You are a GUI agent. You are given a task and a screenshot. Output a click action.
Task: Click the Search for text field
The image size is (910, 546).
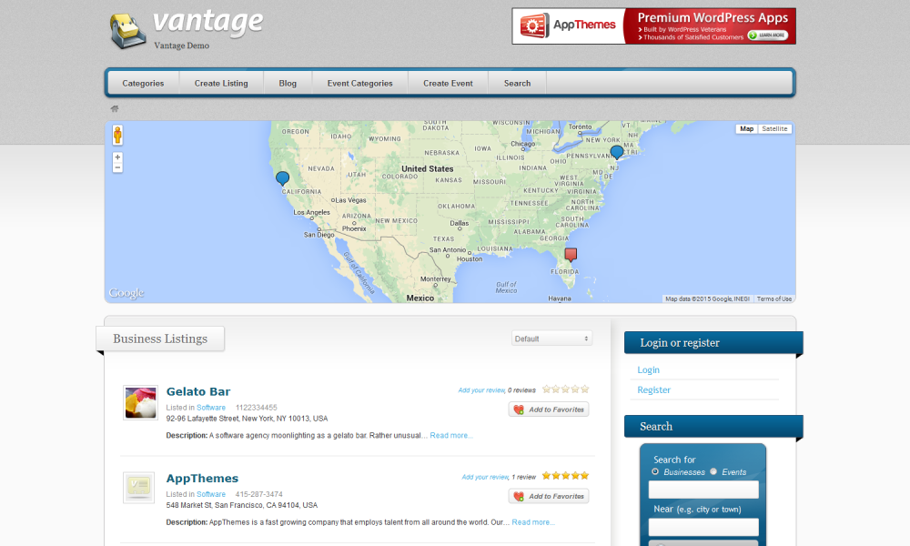tap(703, 490)
